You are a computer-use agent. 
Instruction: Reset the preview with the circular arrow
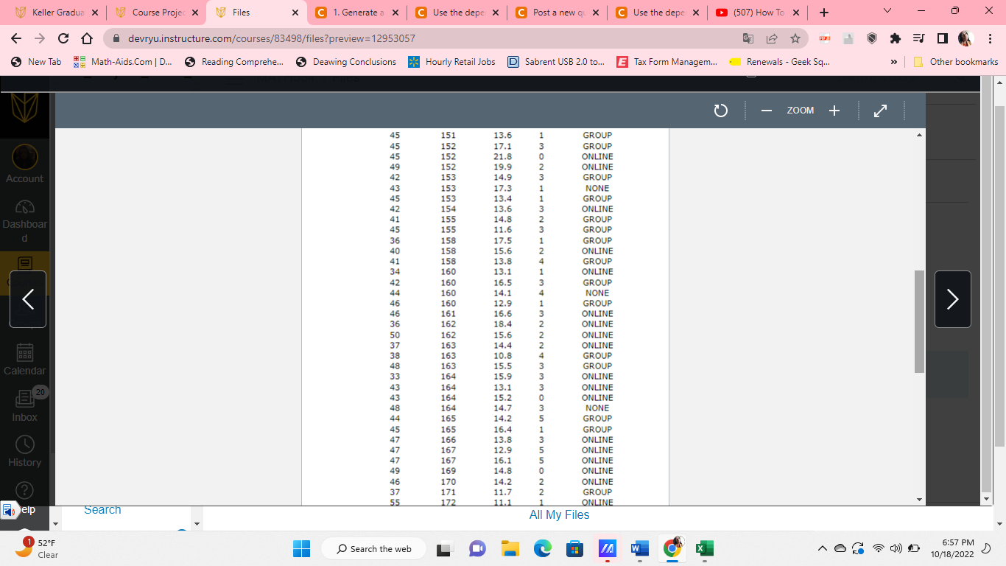tap(720, 110)
